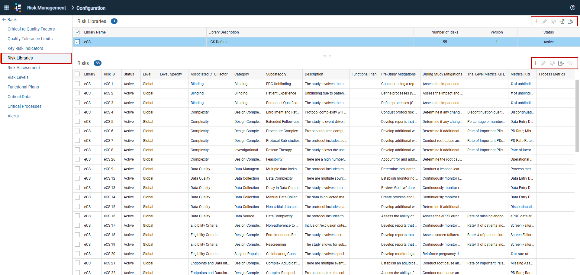Click the eCS 9 risk ID cell

(x=111, y=169)
